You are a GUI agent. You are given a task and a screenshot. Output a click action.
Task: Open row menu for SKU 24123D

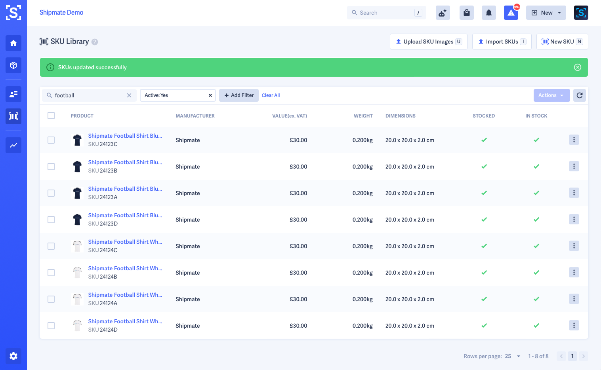coord(574,219)
